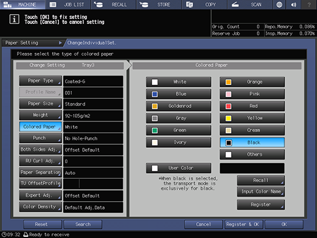Open the MACHINE tab
The width and height of the screenshot is (317, 238).
click(23, 4)
